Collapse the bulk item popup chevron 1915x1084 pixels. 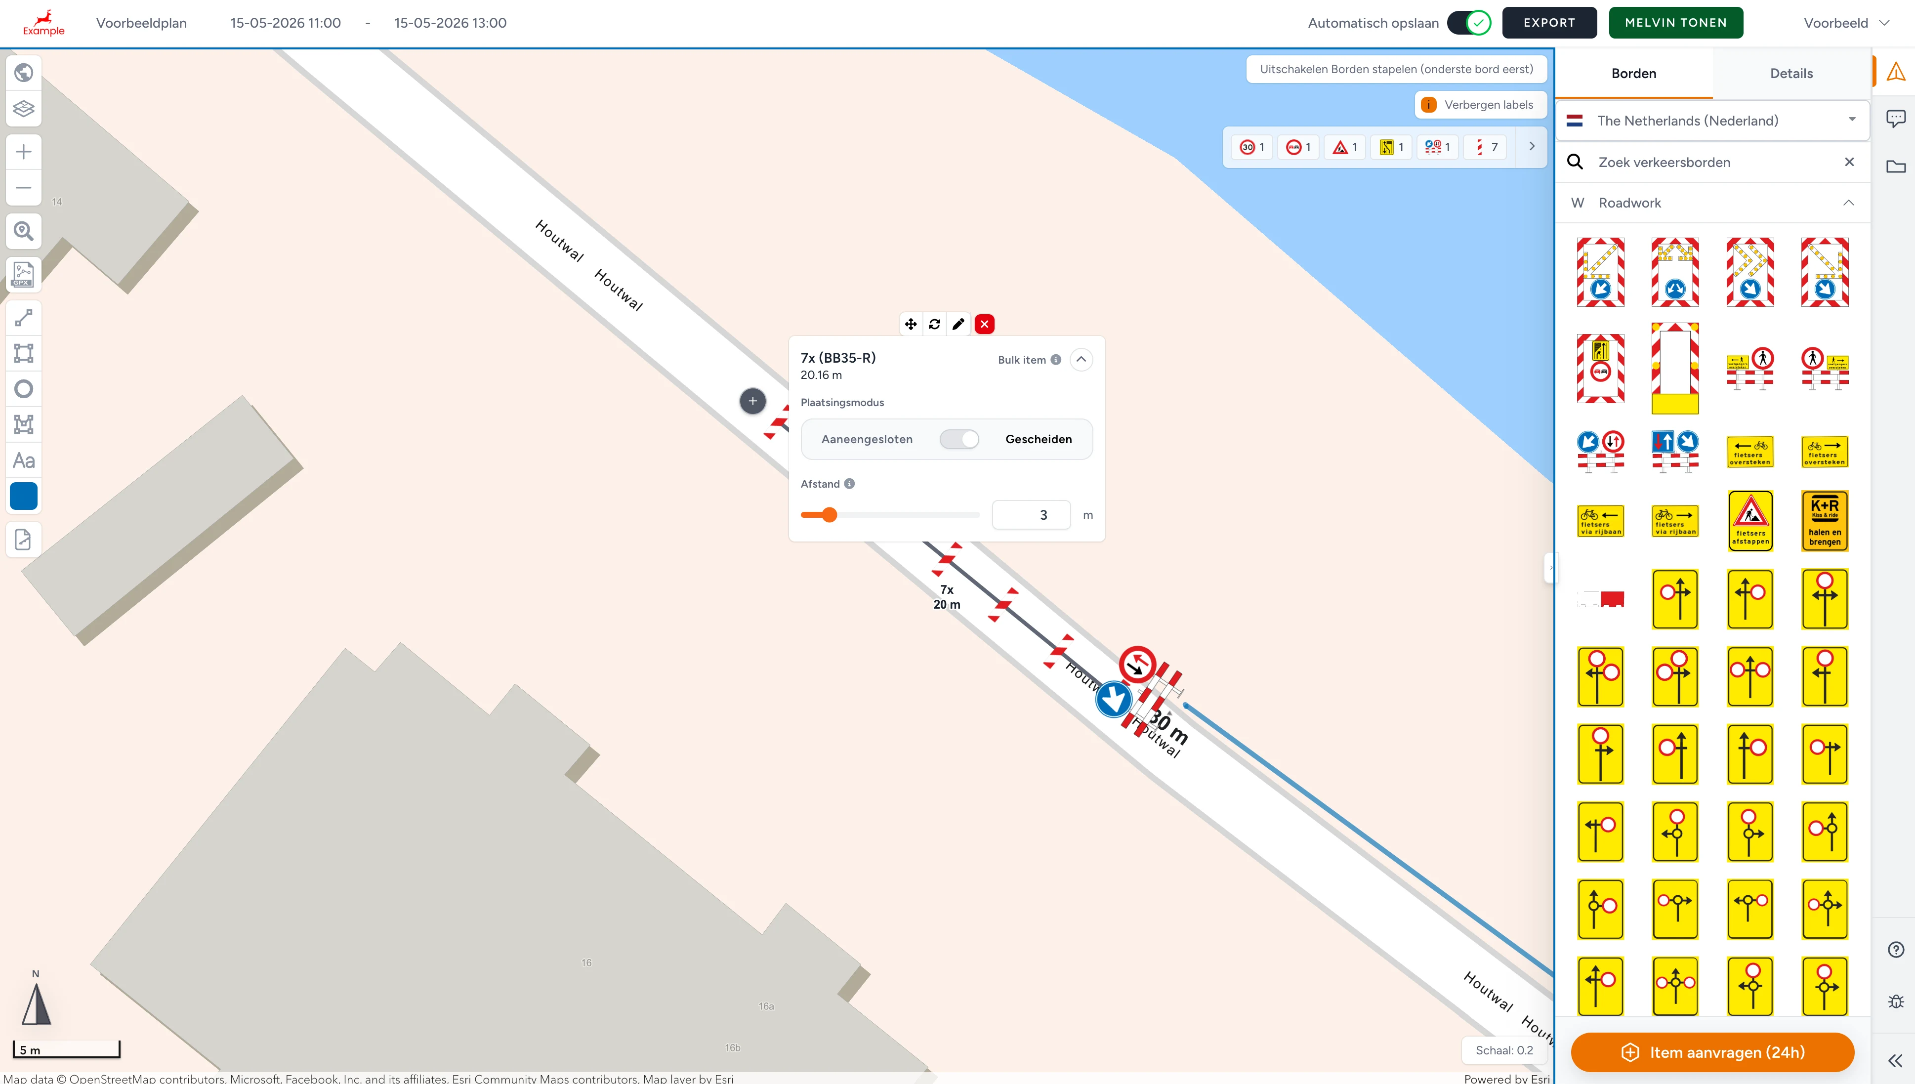(x=1081, y=360)
